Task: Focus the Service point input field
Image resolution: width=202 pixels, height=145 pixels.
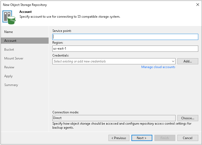Action: 125,37
